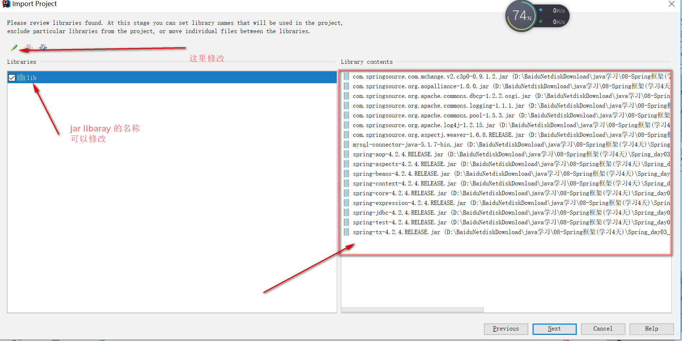The width and height of the screenshot is (682, 341).
Task: Open Help for Import Project
Action: [x=651, y=329]
